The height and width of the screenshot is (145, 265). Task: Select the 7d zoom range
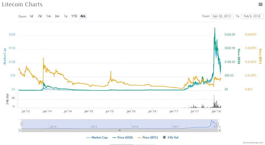[40, 16]
